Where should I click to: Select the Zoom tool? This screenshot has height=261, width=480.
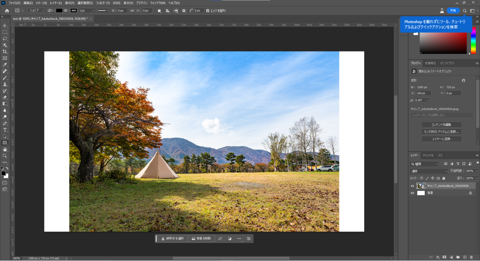point(5,156)
